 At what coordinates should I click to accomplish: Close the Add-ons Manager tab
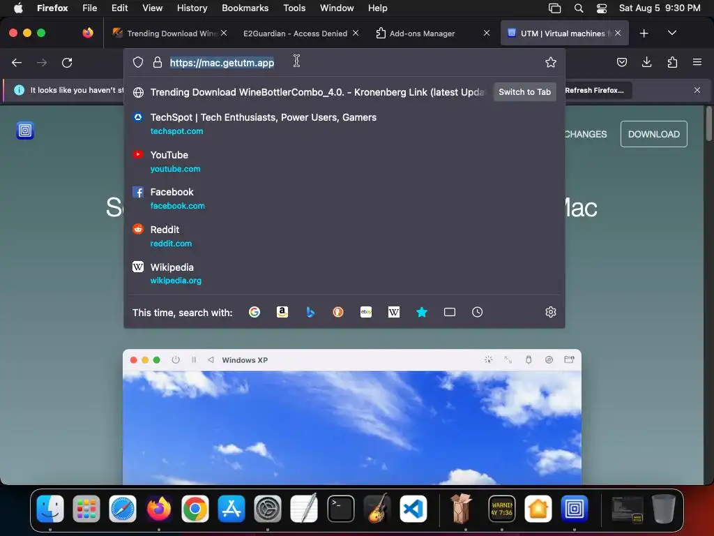click(x=486, y=33)
